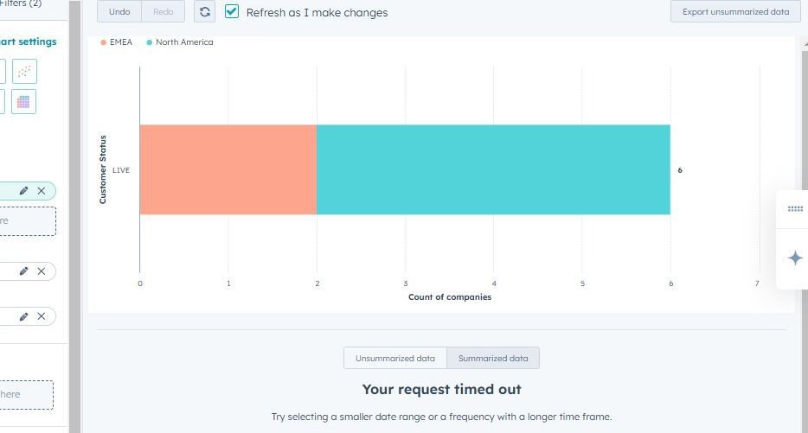Open the grid dots side panel icon

[795, 208]
